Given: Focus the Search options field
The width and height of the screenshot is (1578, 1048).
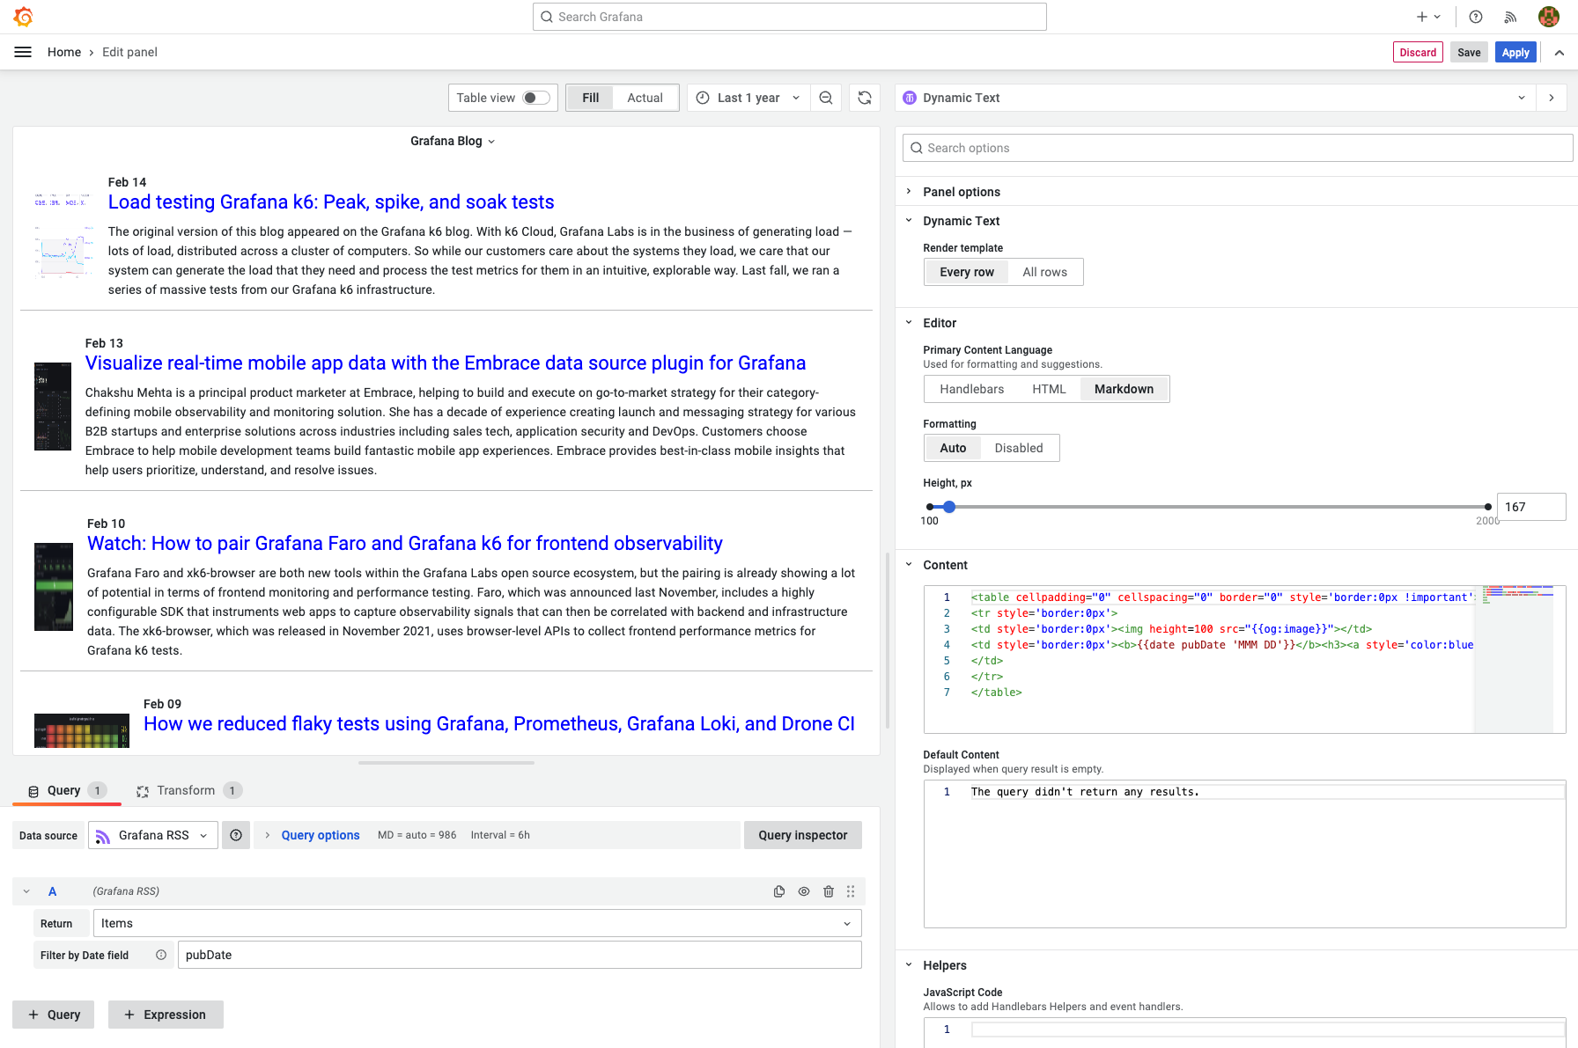Looking at the screenshot, I should pyautogui.click(x=1237, y=148).
